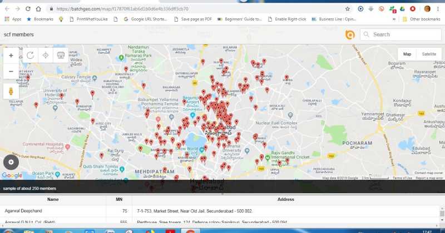Open the Bookmarks star shortcut
This screenshot has height=233, width=445.
40,19
